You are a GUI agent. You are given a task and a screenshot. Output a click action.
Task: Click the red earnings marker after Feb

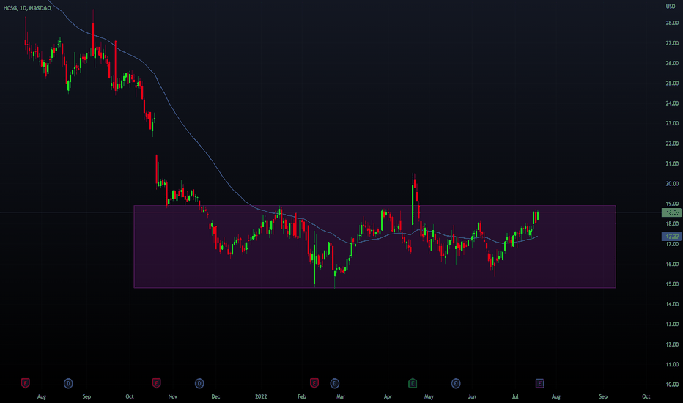[x=314, y=383]
